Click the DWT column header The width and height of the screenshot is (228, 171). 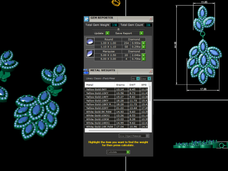tap(134, 85)
